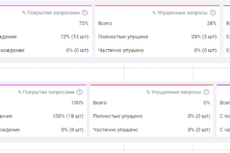Click "Всего" label in the 28% missed card

point(105,23)
